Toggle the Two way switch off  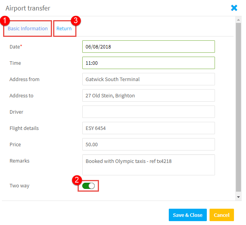[88, 186]
